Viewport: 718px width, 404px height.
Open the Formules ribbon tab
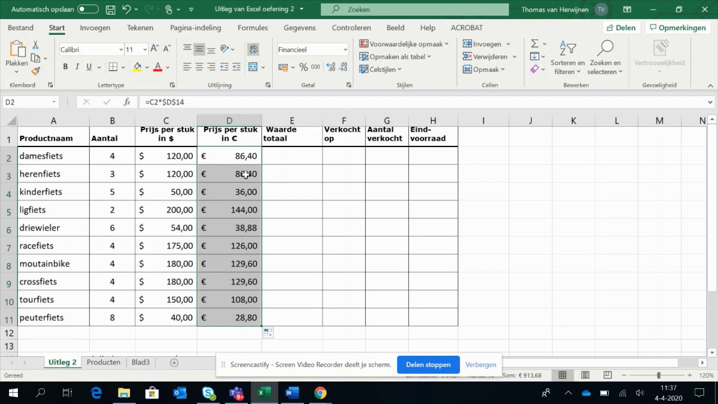click(252, 27)
